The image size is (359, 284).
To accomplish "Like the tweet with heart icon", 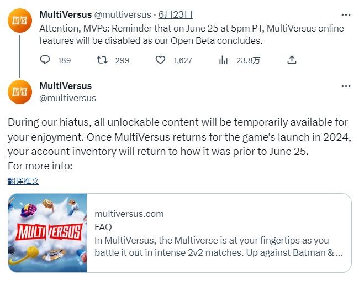I will coord(160,60).
